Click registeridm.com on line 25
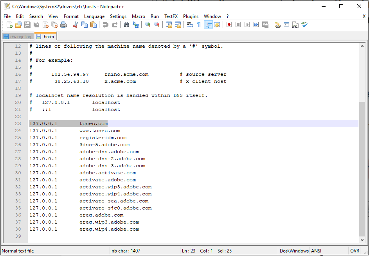The image size is (369, 256). pyautogui.click(x=103, y=138)
